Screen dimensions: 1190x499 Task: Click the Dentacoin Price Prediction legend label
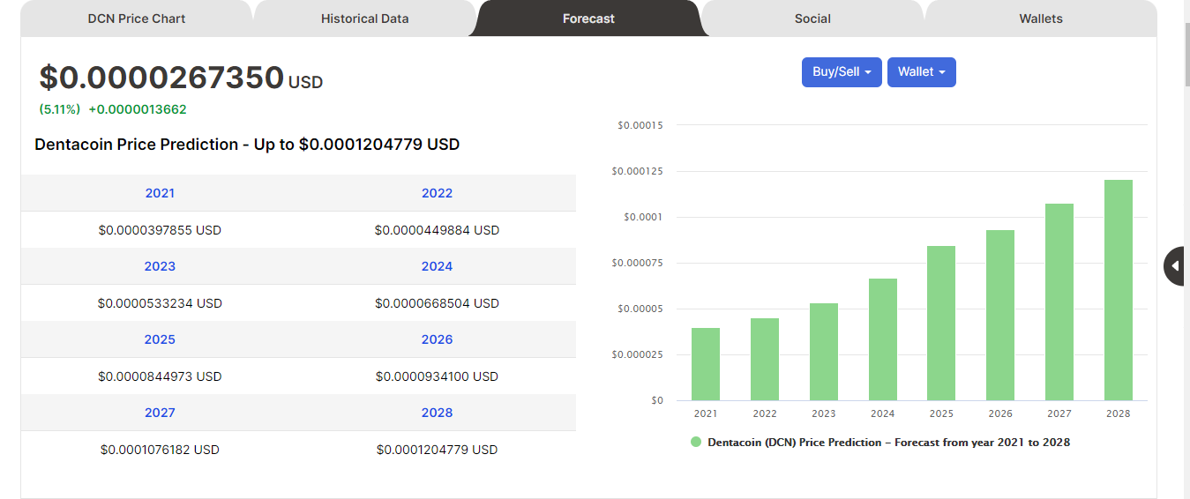point(888,443)
